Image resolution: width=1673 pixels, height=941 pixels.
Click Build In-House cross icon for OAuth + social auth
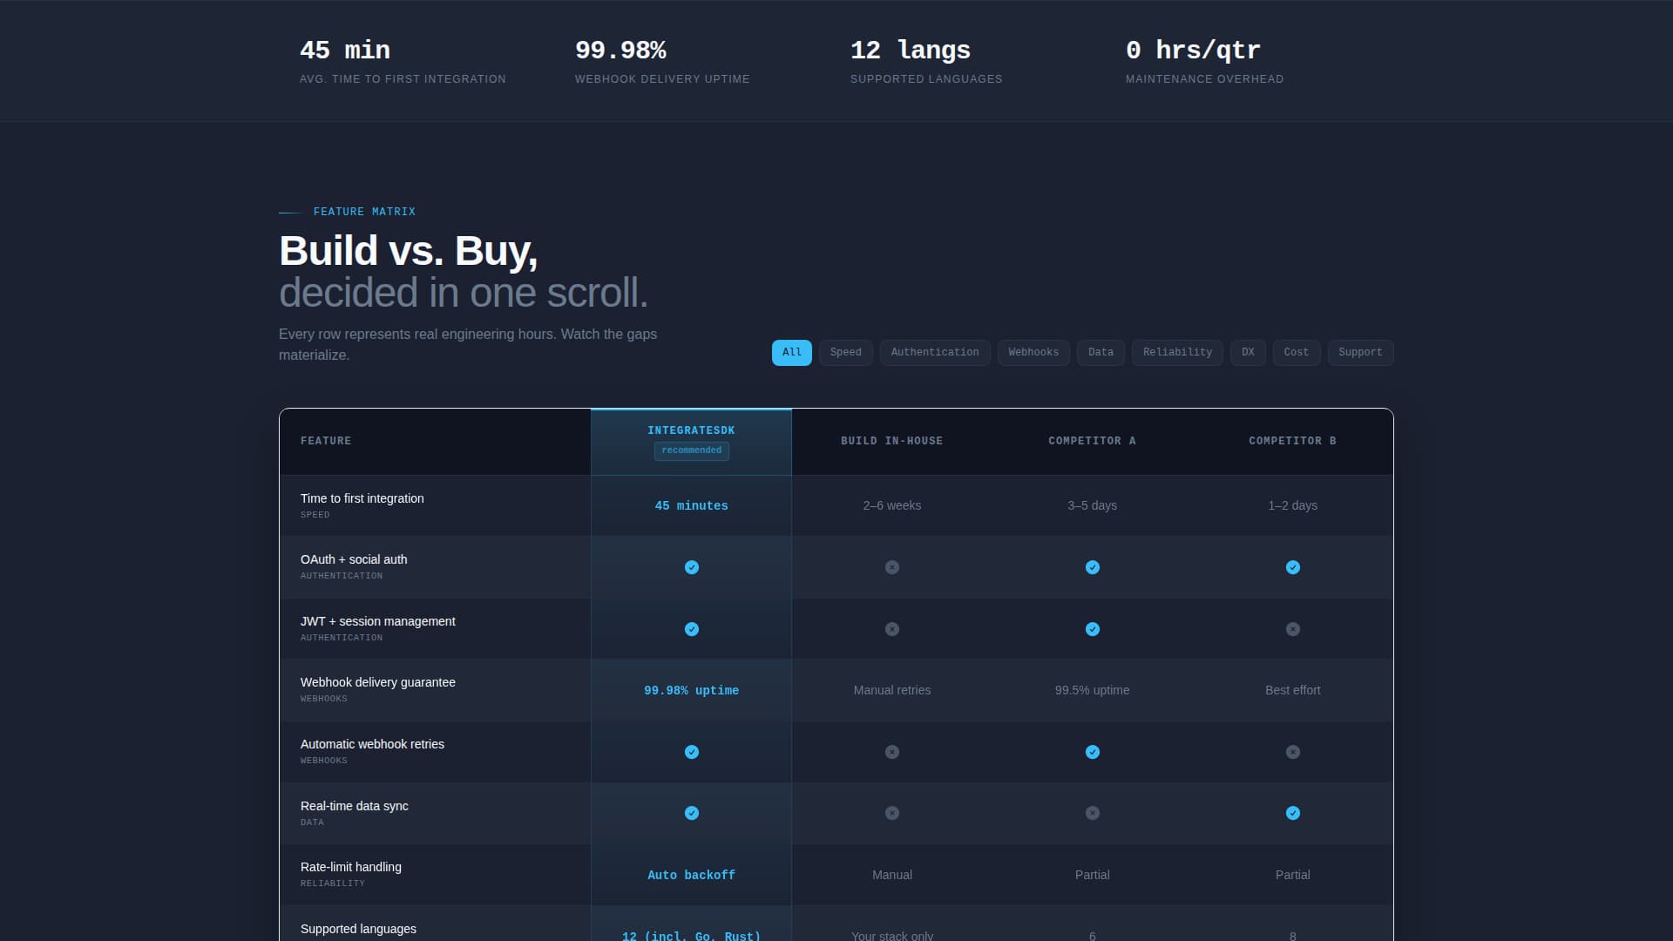click(x=891, y=567)
